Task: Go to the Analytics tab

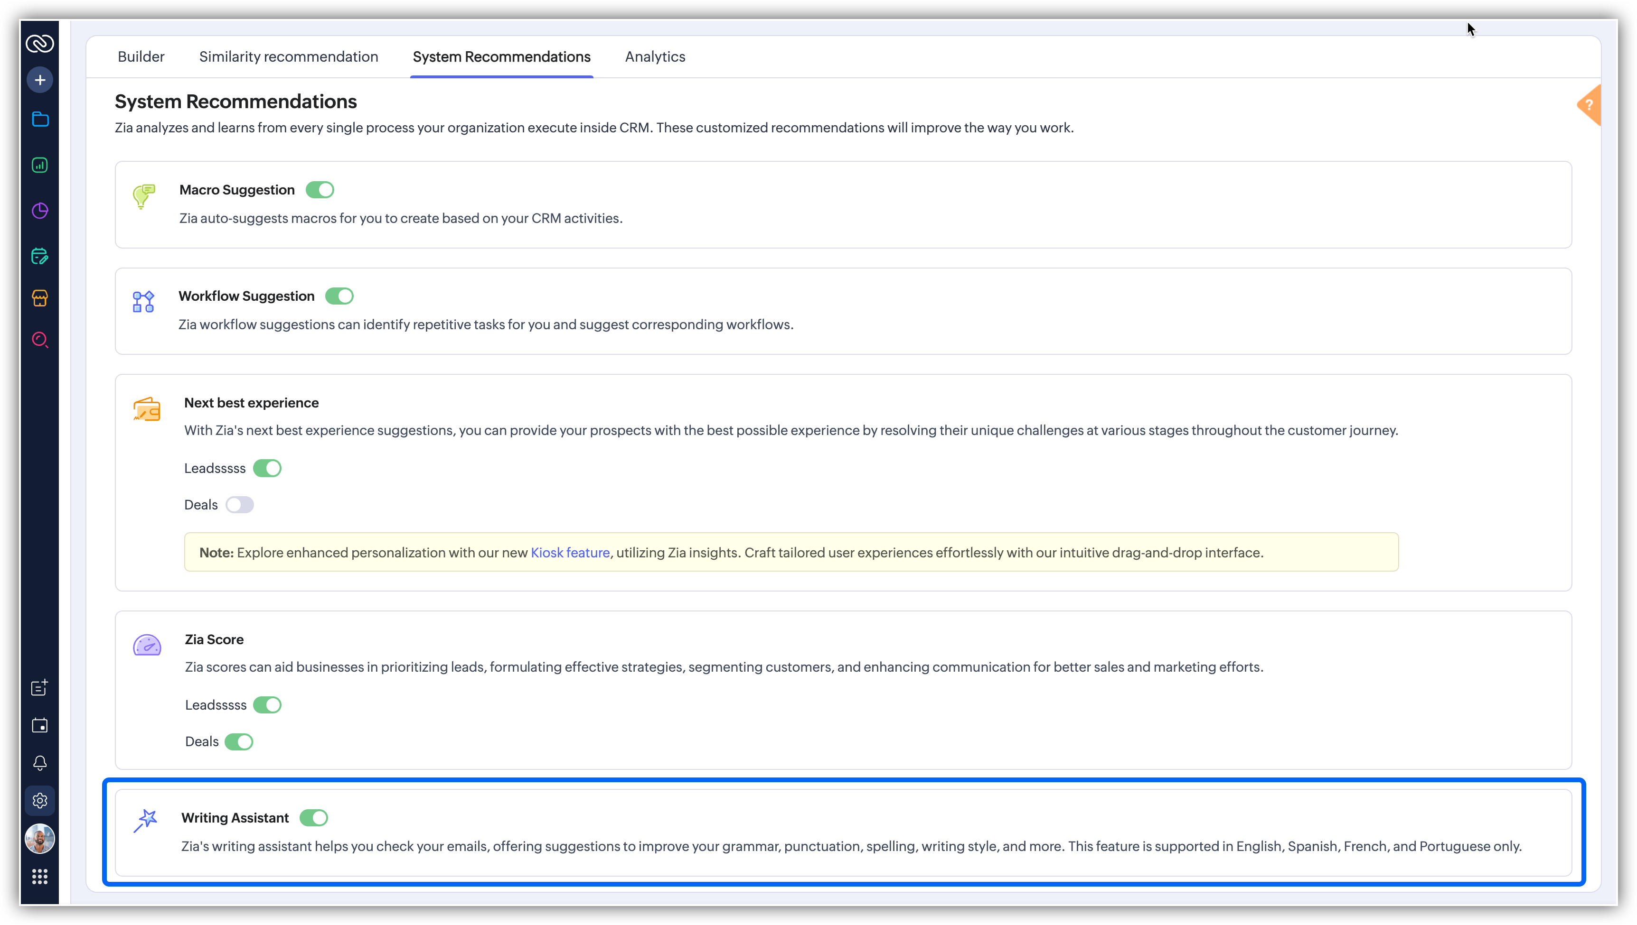Action: [655, 56]
